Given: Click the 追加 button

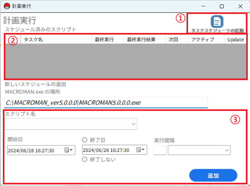Looking at the screenshot, I should tap(213, 175).
